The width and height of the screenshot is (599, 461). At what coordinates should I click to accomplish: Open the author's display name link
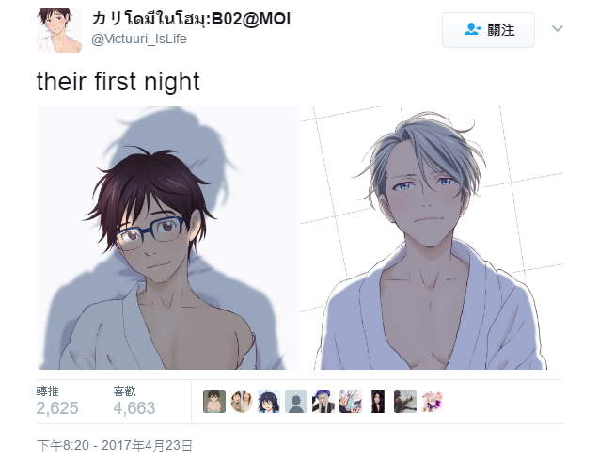[192, 18]
